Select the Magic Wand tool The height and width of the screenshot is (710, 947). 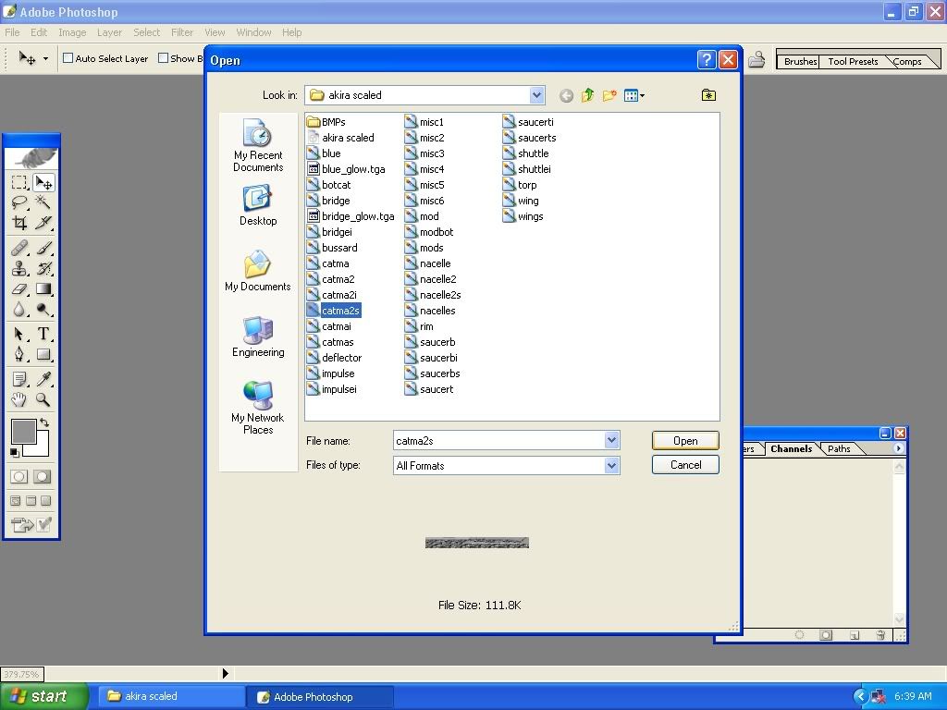tap(43, 202)
